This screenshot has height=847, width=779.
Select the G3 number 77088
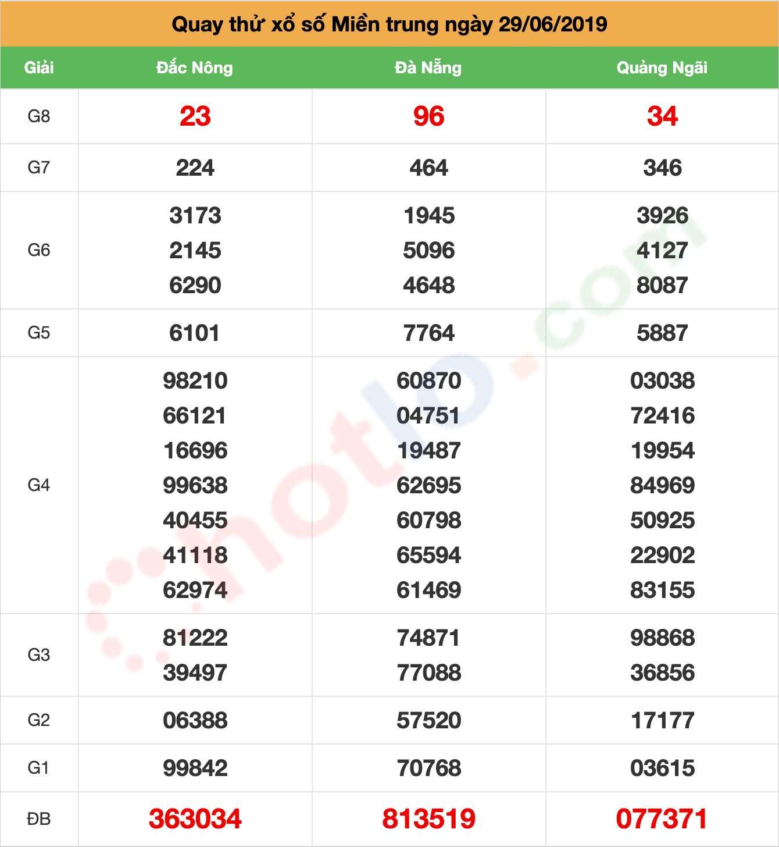[x=429, y=673]
